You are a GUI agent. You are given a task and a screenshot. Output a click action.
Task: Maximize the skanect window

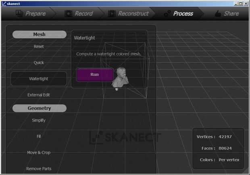[x=241, y=4]
